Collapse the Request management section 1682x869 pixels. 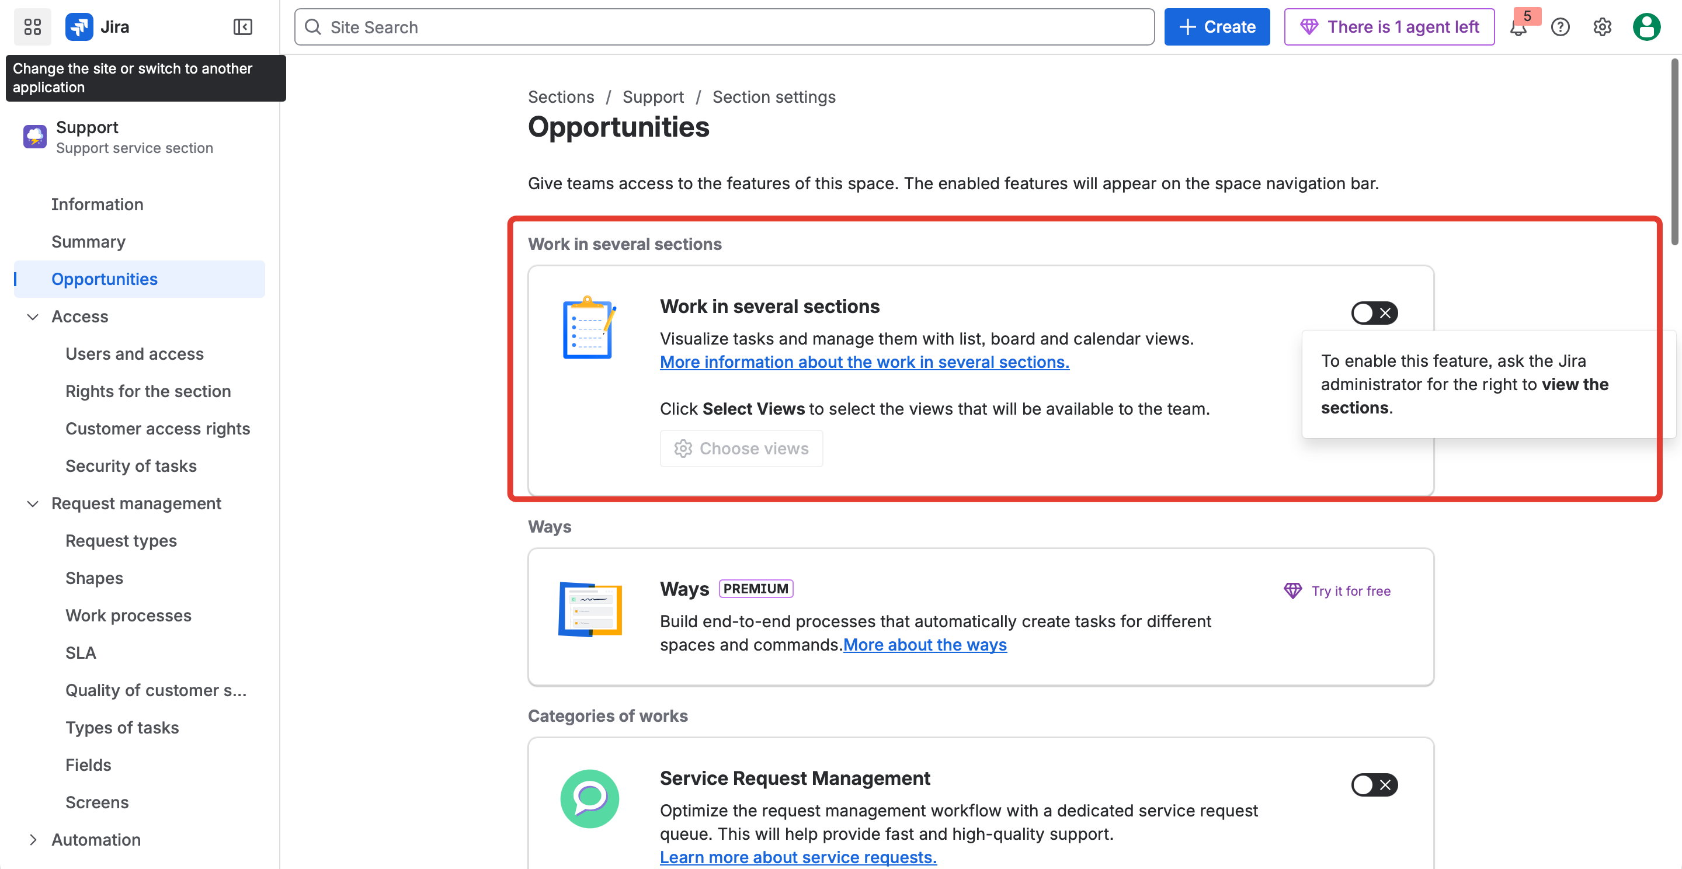(33, 503)
